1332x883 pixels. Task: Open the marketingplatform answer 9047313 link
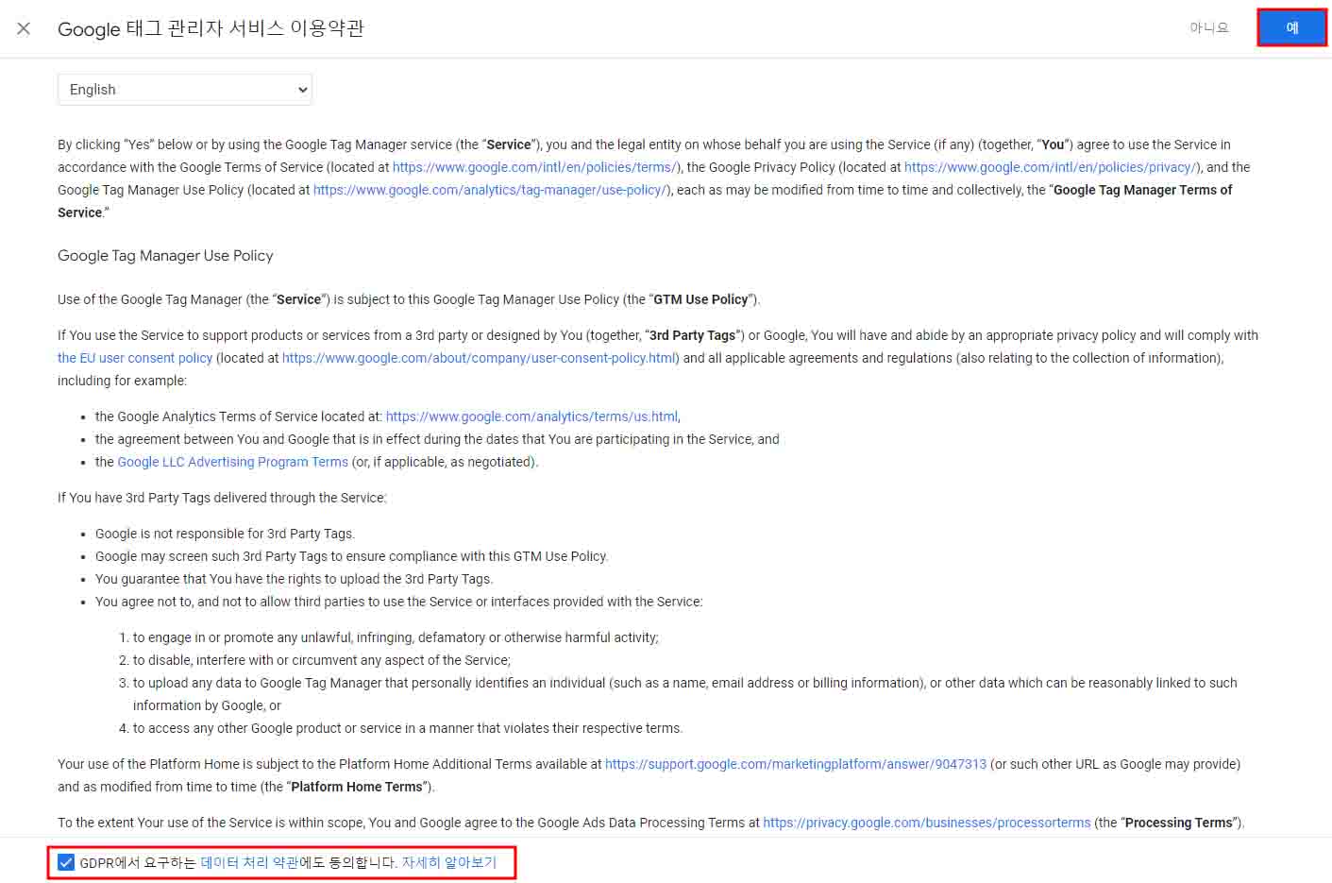click(796, 764)
